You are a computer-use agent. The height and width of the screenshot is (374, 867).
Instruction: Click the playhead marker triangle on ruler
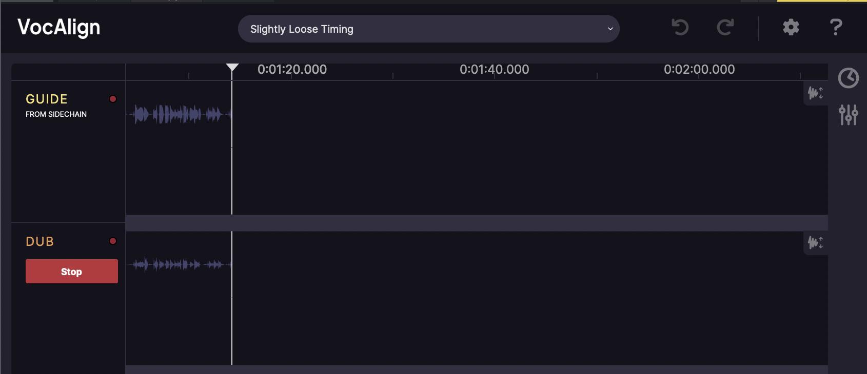click(232, 68)
